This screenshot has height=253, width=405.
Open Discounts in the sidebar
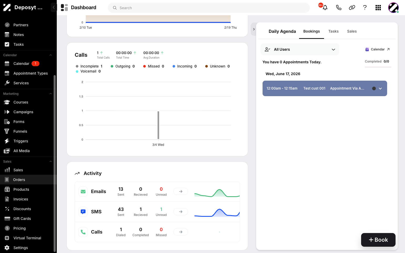[28, 209]
